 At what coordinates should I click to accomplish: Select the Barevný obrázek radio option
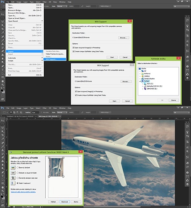(x=17, y=168)
